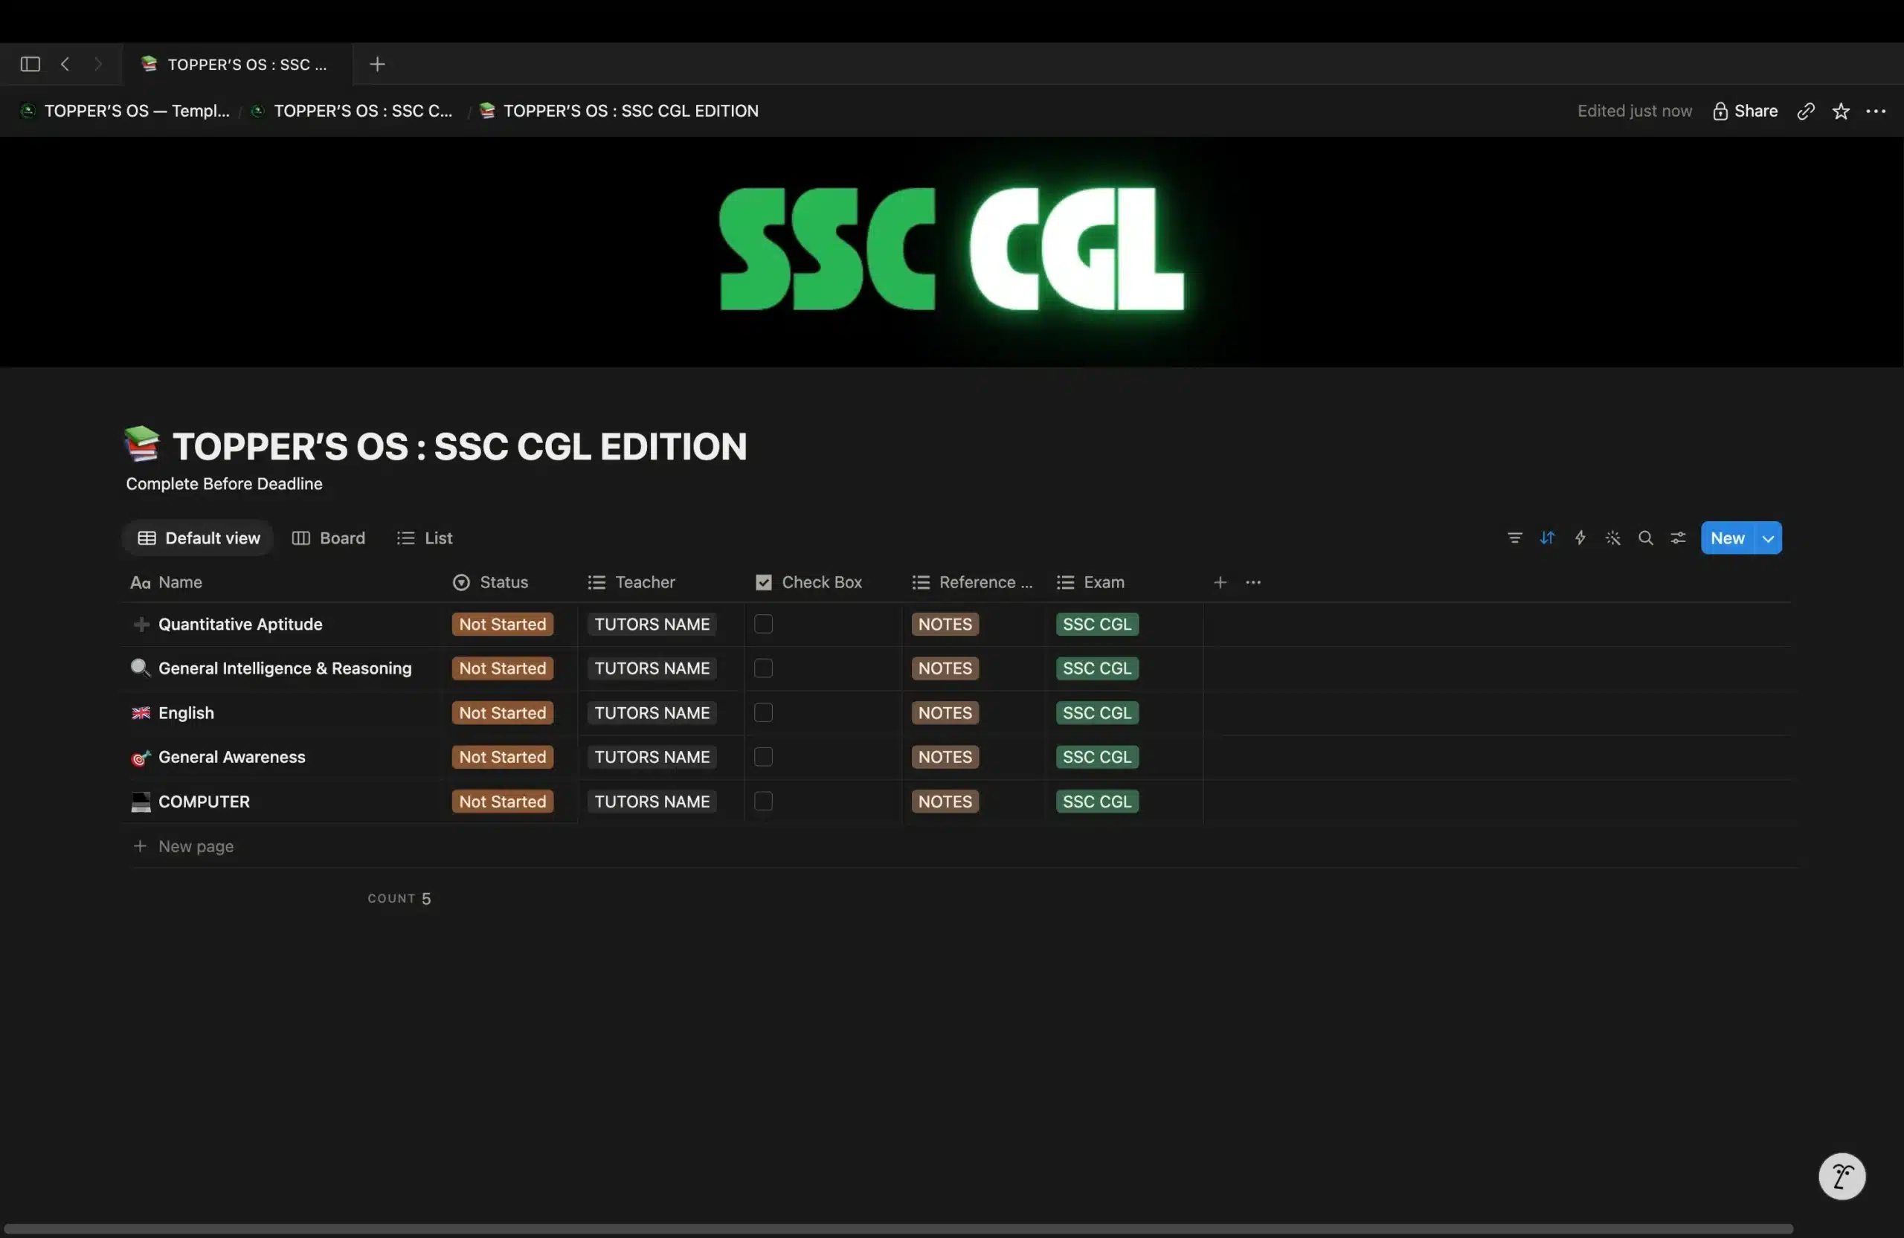Expand the New button dropdown arrow
The width and height of the screenshot is (1904, 1238).
coord(1768,538)
